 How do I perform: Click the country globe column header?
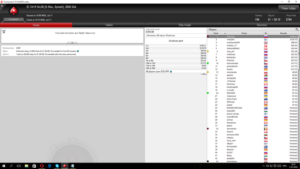tap(266, 33)
